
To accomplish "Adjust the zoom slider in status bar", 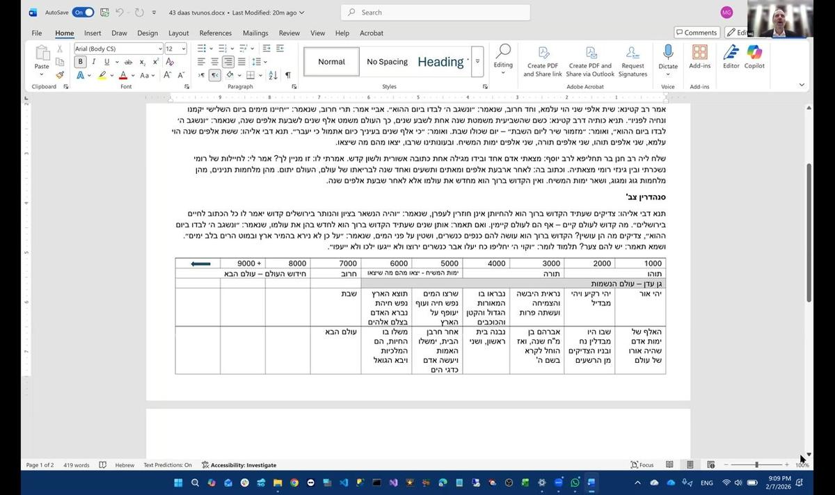I will 756,464.
